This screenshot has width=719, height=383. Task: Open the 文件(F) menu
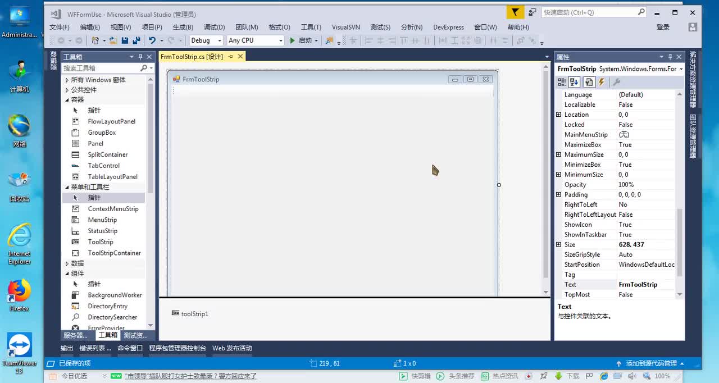click(x=60, y=27)
